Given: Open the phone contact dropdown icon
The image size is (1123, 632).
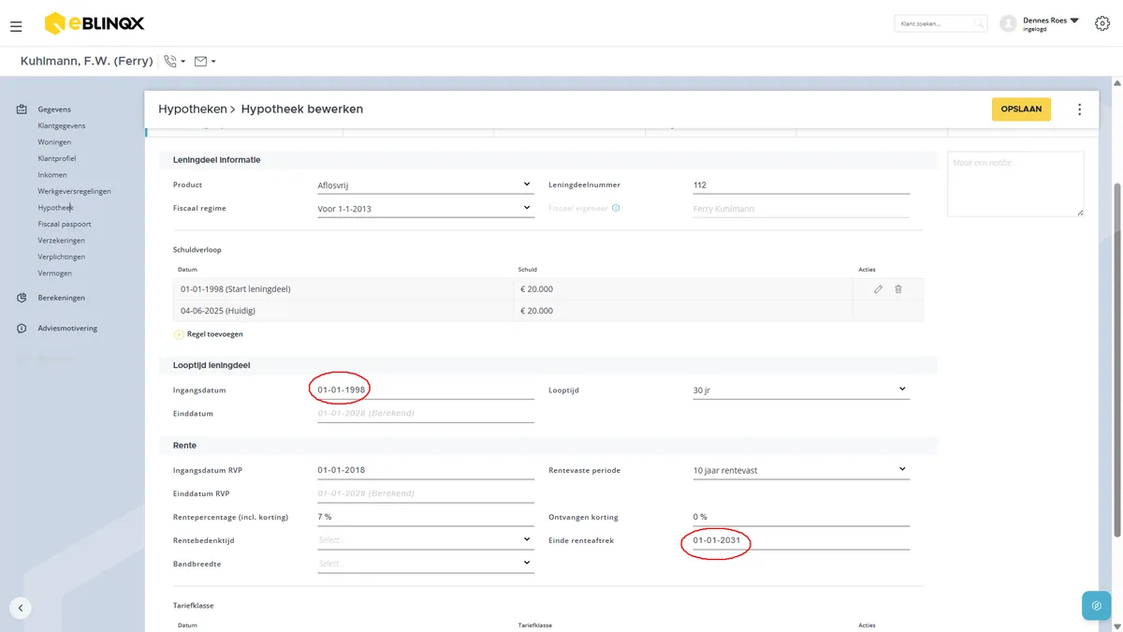Looking at the screenshot, I should click(x=174, y=61).
